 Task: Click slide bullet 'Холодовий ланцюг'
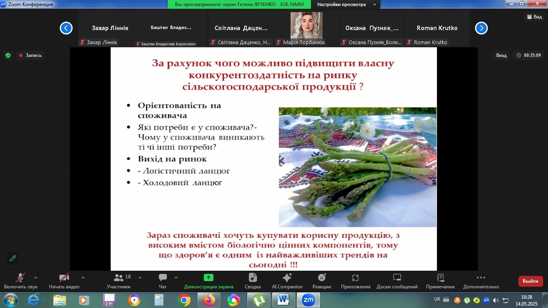180,183
